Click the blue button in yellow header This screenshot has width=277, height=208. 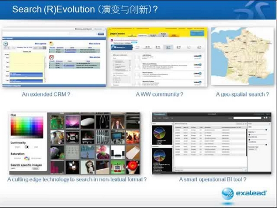[197, 33]
